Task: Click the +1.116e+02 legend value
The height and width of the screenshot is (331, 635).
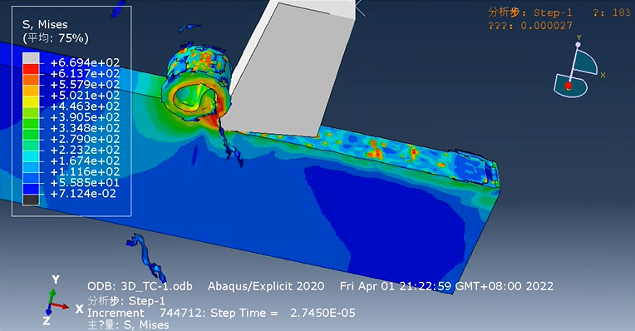Action: 85,172
